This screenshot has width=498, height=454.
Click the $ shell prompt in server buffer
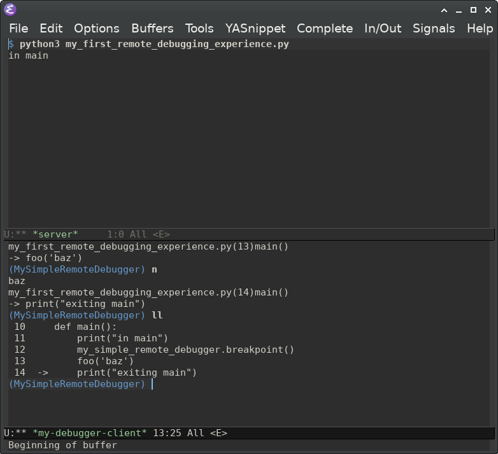click(x=11, y=44)
